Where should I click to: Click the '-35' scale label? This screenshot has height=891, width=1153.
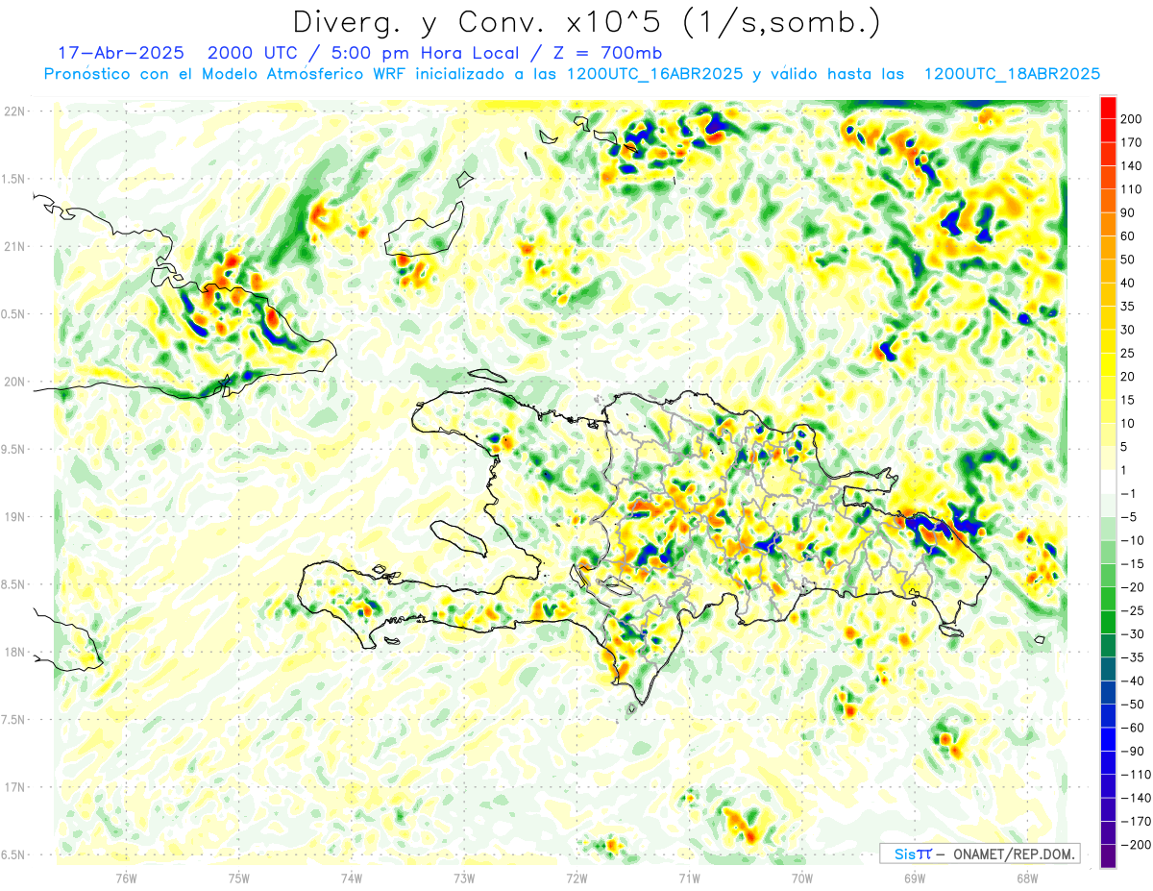tap(1133, 657)
